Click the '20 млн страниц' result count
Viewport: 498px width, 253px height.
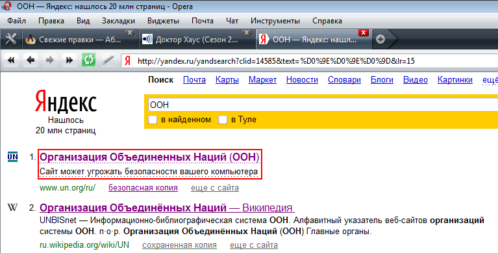coord(66,131)
